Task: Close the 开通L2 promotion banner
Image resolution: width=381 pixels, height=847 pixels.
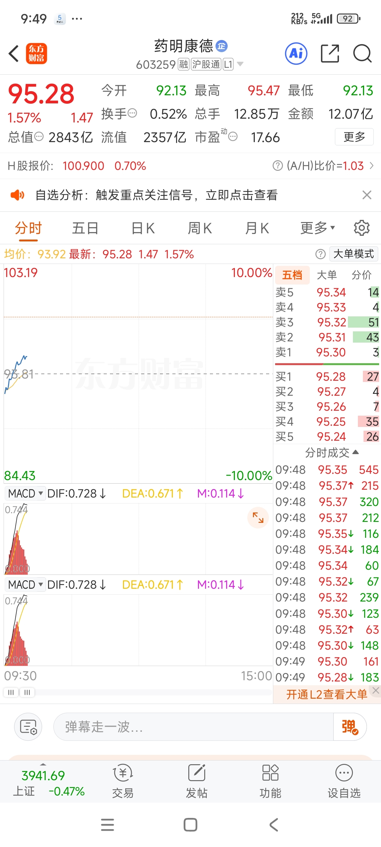Action: 376,690
